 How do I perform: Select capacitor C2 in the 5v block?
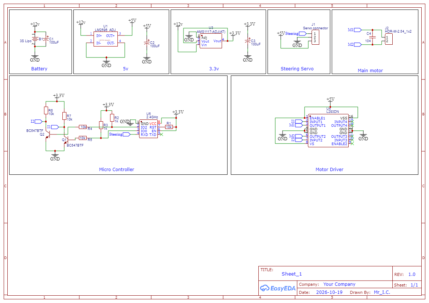pos(147,43)
